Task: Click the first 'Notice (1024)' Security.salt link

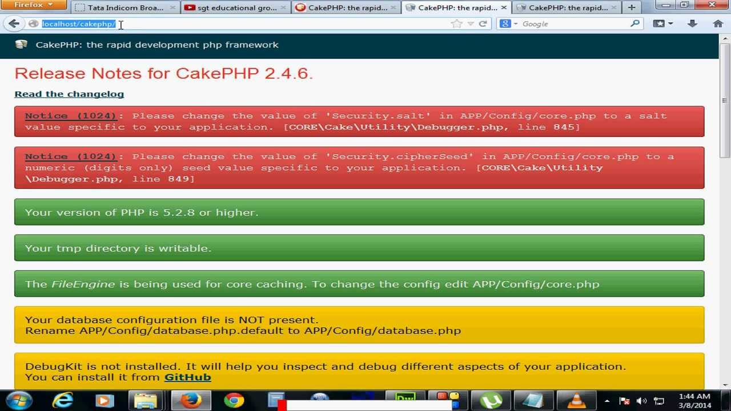Action: 70,116
